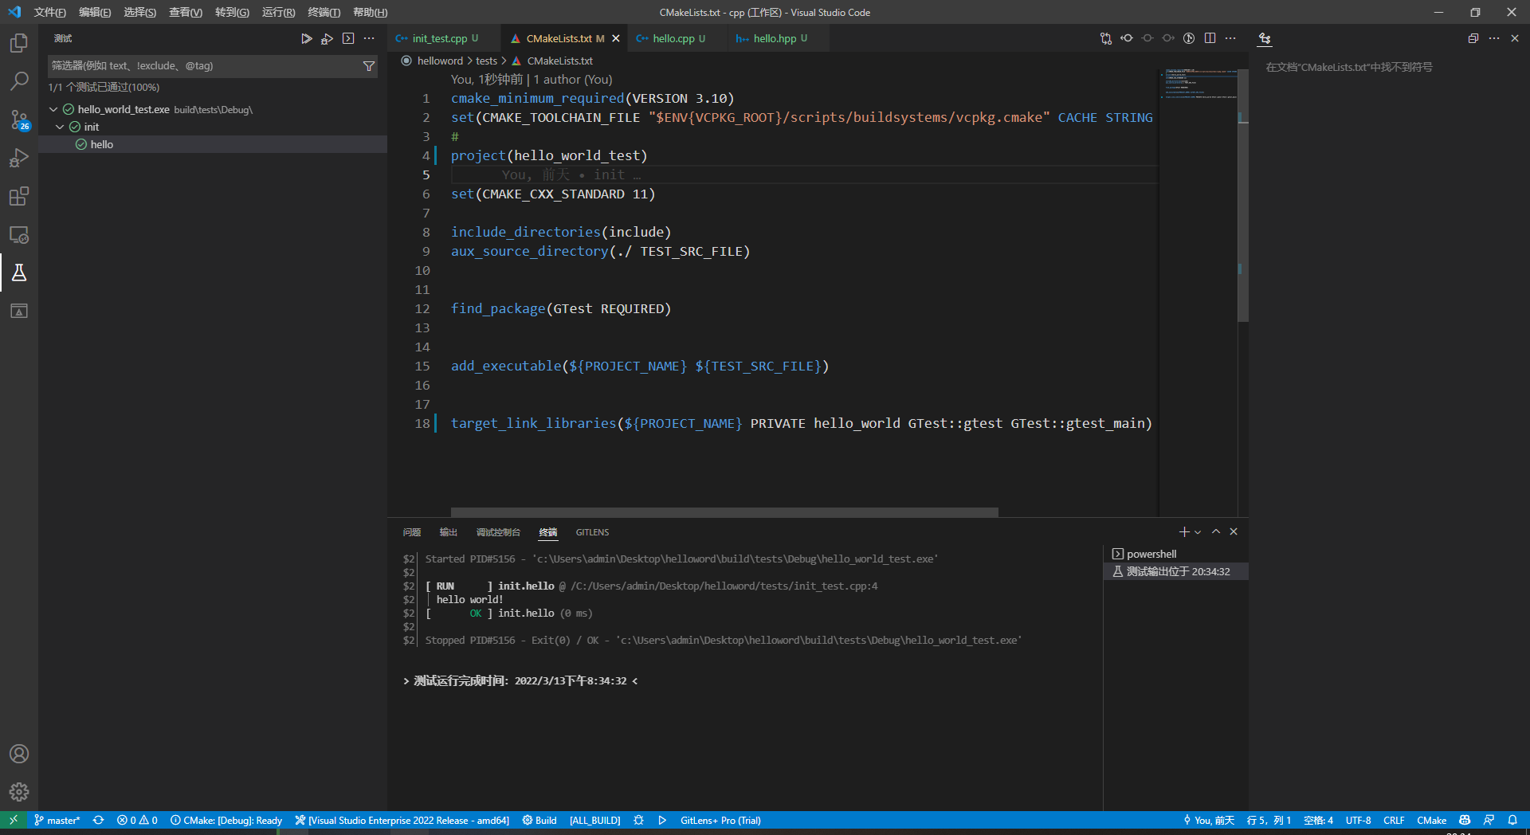Open the Search view
1530x835 pixels.
point(19,80)
